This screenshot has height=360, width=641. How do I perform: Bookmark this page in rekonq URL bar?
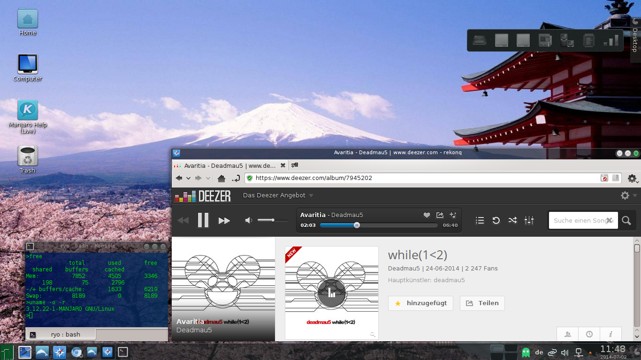616,178
